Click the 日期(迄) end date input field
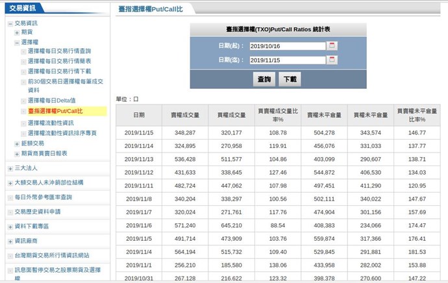The image size is (448, 283). (x=286, y=60)
